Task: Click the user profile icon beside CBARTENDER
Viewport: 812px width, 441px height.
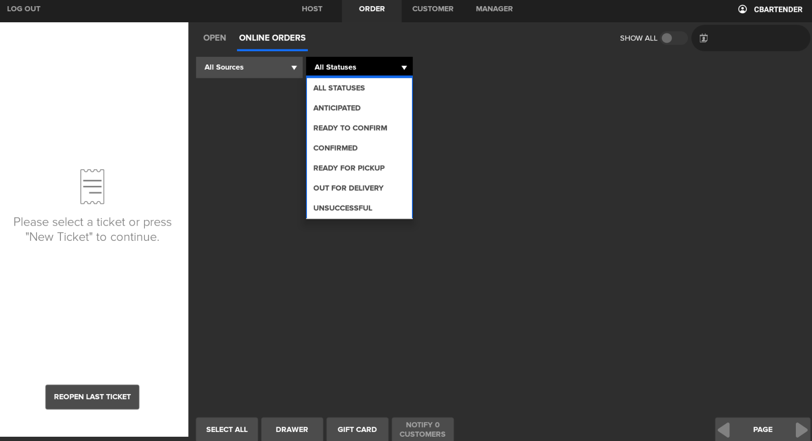Action: point(742,9)
